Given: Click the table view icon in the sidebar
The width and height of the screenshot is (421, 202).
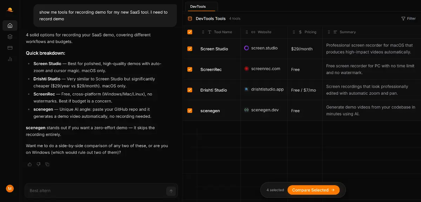Looking at the screenshot, I should pos(10,48).
